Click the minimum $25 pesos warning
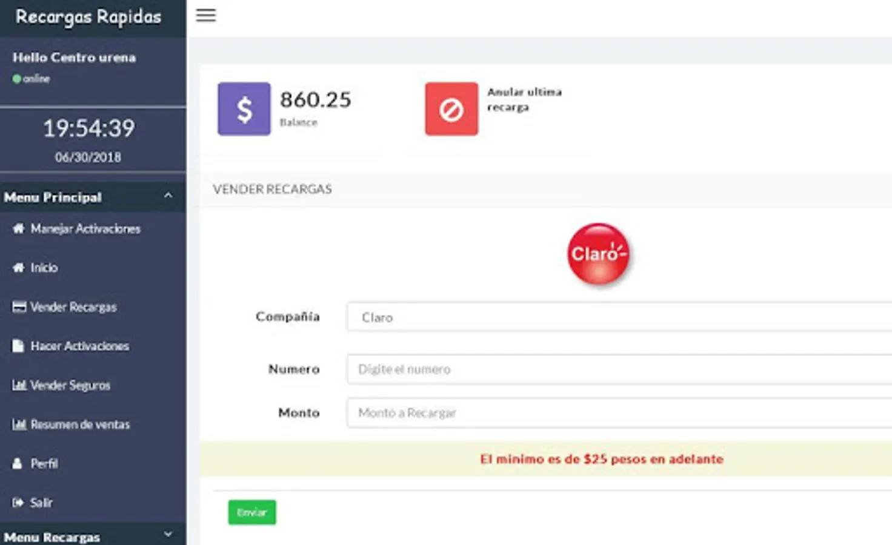The height and width of the screenshot is (545, 892). [602, 459]
